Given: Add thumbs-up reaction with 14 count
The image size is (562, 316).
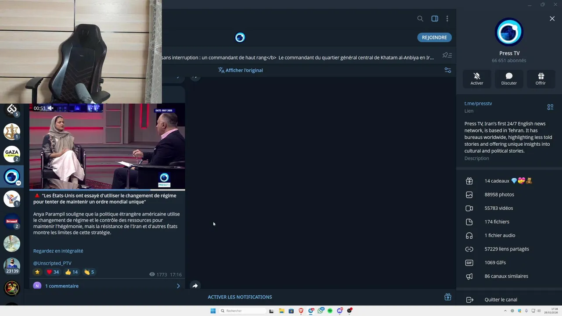Looking at the screenshot, I should [x=72, y=272].
